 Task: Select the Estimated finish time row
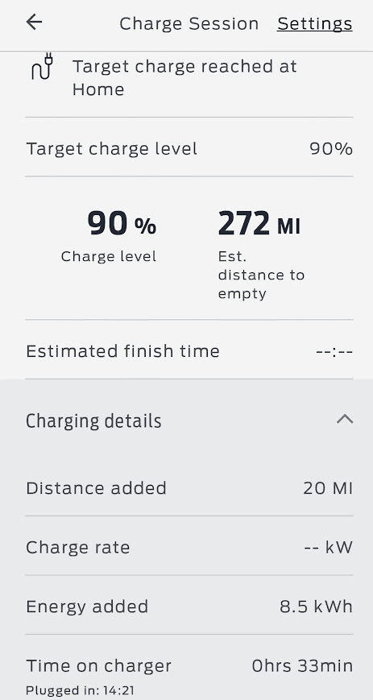coord(189,351)
